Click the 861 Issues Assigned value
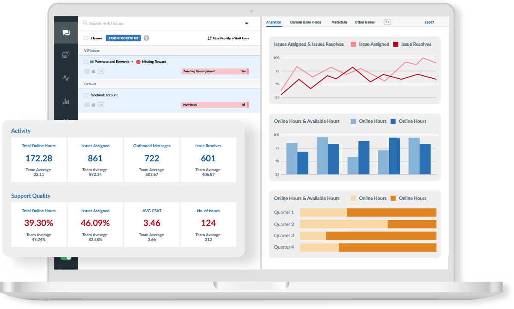Screen dimensions: 514x309 (95, 158)
